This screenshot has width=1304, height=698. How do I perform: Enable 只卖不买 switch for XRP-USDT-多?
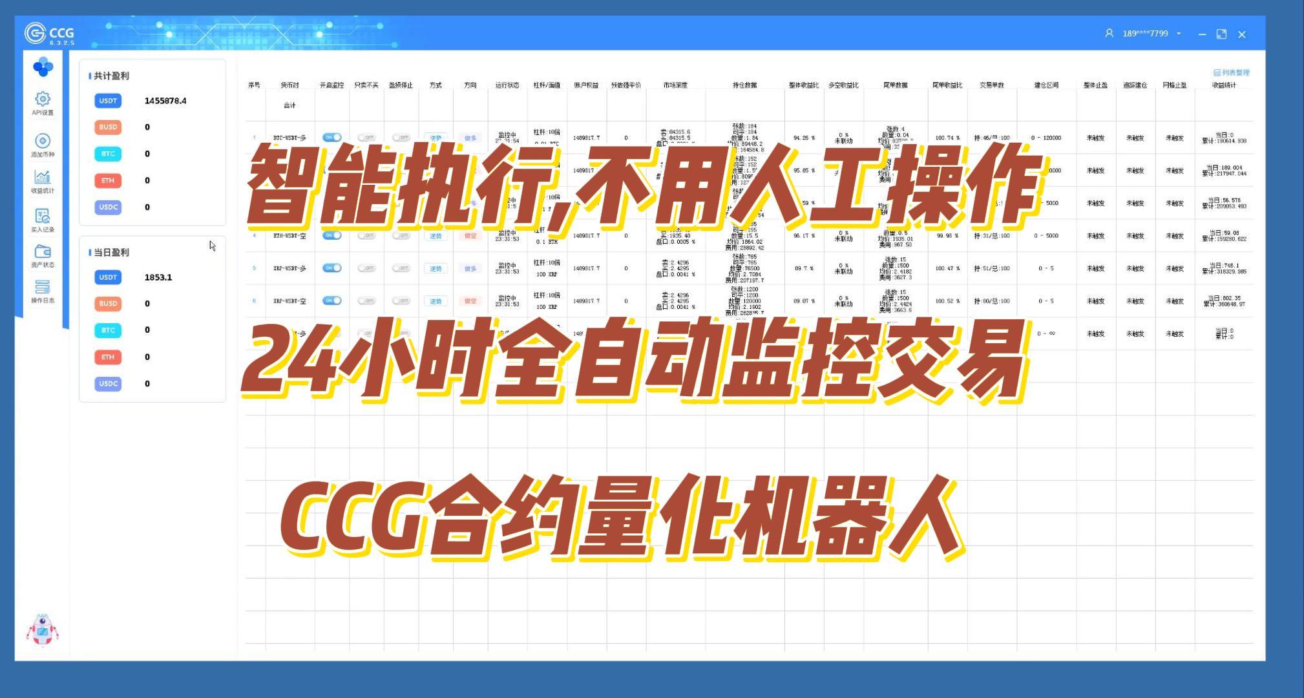point(366,268)
